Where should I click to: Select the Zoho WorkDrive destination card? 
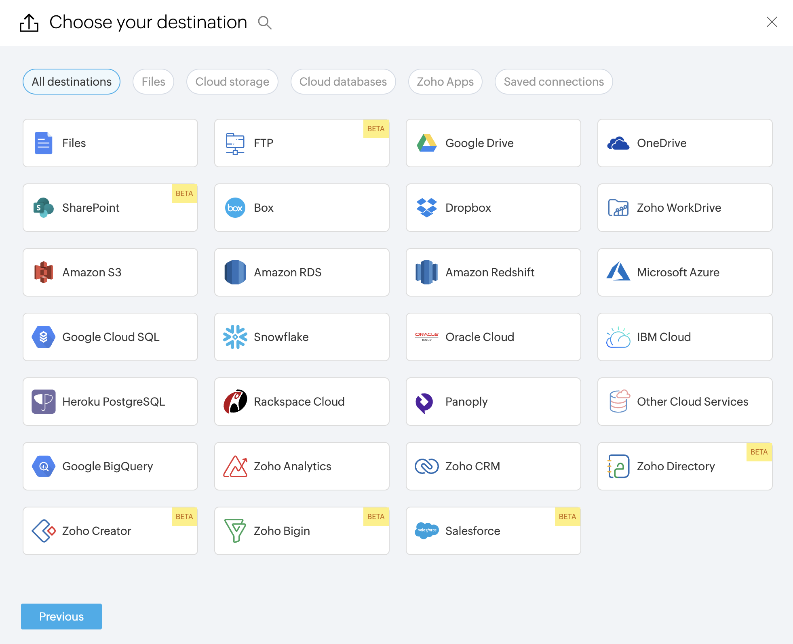click(685, 208)
